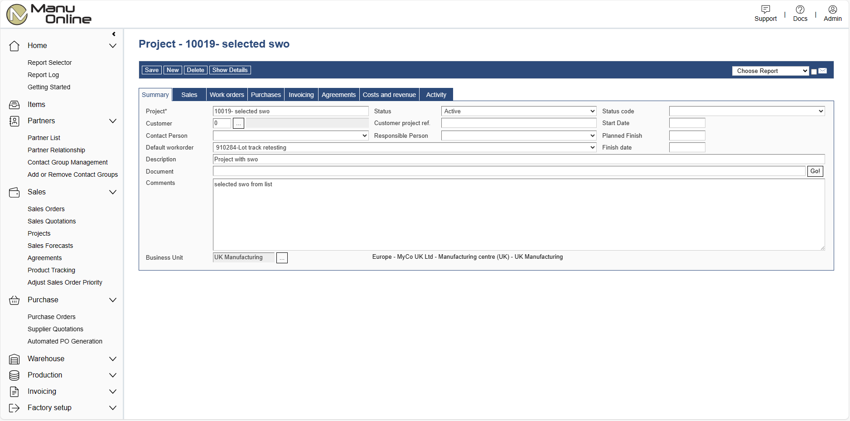Collapse the sidebar with the arrow icon
This screenshot has height=421, width=850.
[114, 34]
